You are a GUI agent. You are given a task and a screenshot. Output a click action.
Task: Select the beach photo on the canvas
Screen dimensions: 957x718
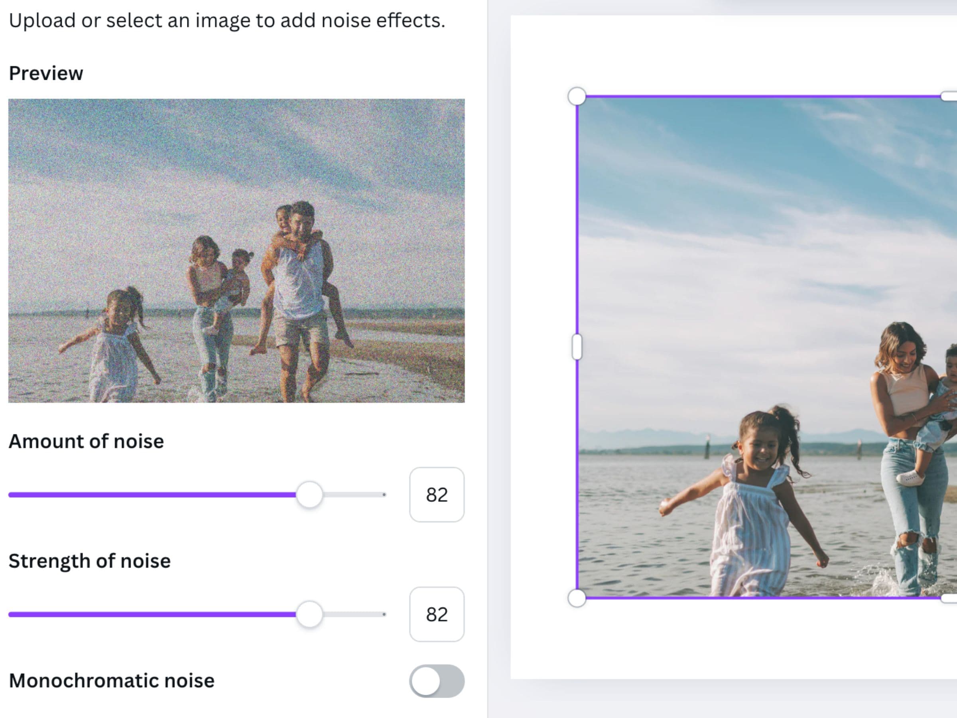(x=767, y=347)
